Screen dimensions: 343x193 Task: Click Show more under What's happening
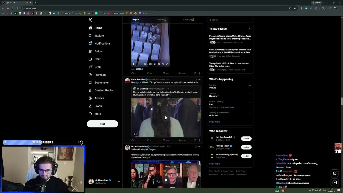point(214,122)
